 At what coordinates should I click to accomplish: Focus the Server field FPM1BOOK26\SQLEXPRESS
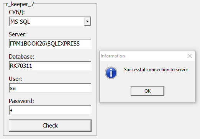pyautogui.click(x=50, y=44)
